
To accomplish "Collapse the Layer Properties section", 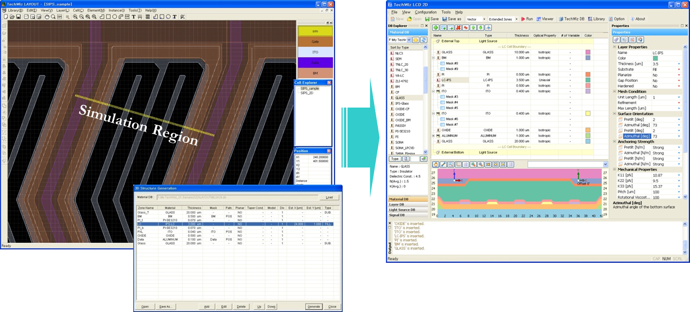I will pyautogui.click(x=615, y=47).
